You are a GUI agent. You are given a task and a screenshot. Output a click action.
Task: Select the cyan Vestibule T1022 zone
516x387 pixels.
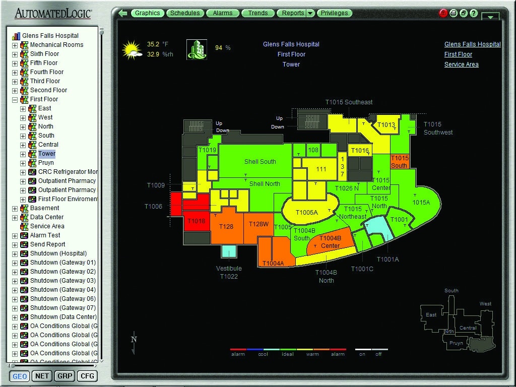pos(229,251)
